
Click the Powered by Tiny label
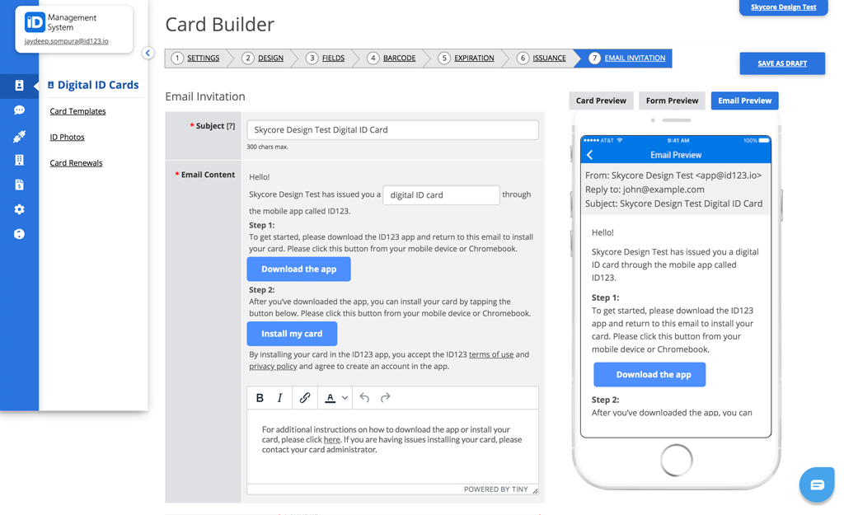(495, 489)
